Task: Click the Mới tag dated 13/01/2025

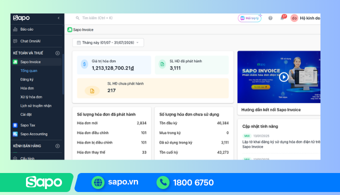Action: pos(247,136)
